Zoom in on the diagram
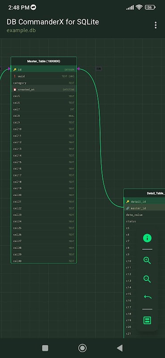The height and width of the screenshot is (358, 165). (147, 260)
